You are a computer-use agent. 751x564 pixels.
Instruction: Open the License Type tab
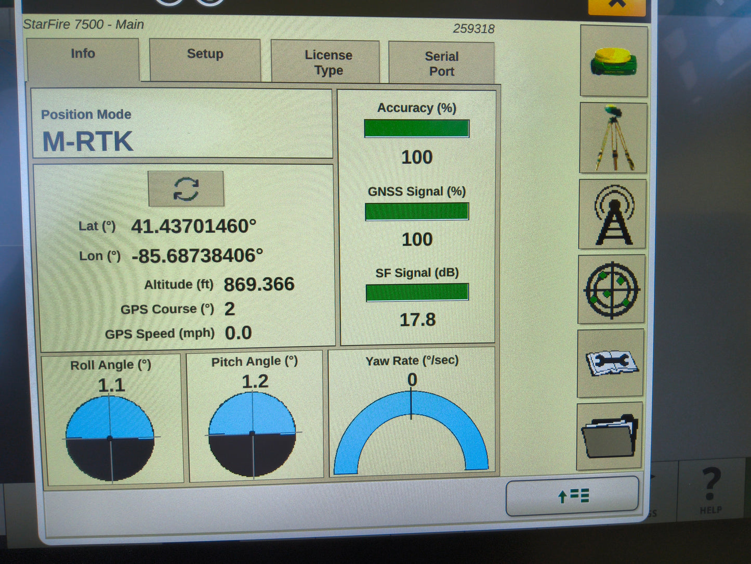point(327,61)
